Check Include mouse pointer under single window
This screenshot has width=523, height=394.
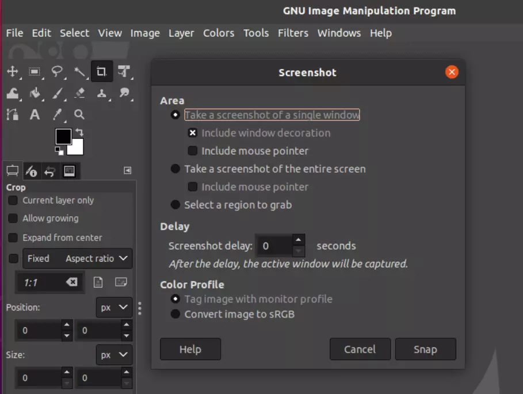(x=192, y=151)
